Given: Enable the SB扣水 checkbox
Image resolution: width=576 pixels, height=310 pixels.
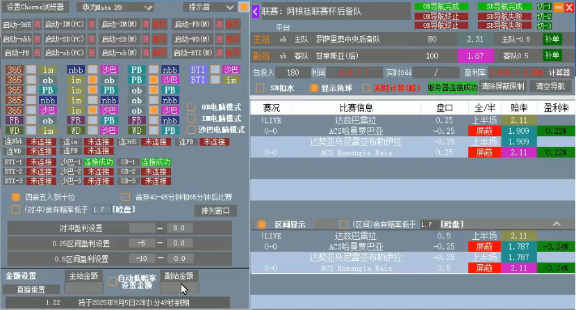Looking at the screenshot, I should pos(261,88).
